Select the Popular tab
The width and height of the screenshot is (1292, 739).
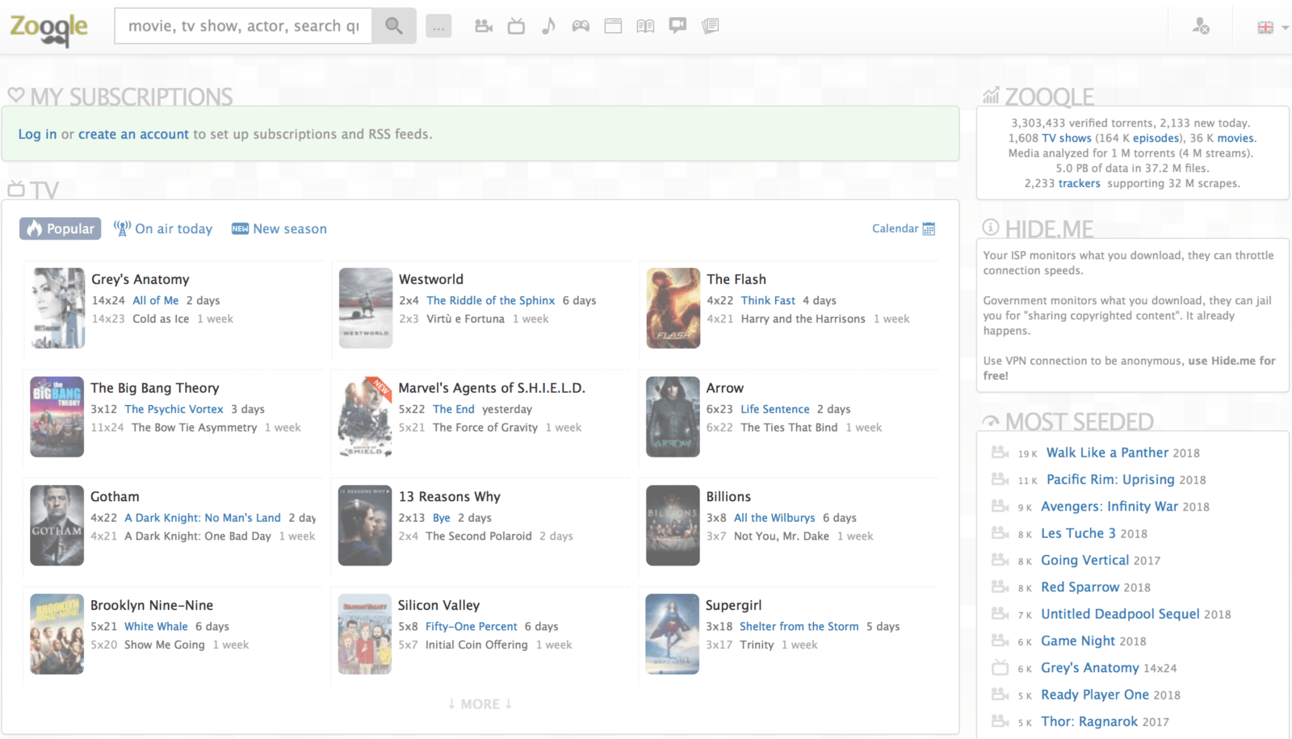click(x=61, y=228)
